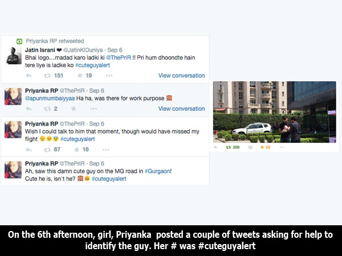Reply to the @apunmumbaiyyaa tweet
This screenshot has width=342, height=256.
click(x=28, y=109)
